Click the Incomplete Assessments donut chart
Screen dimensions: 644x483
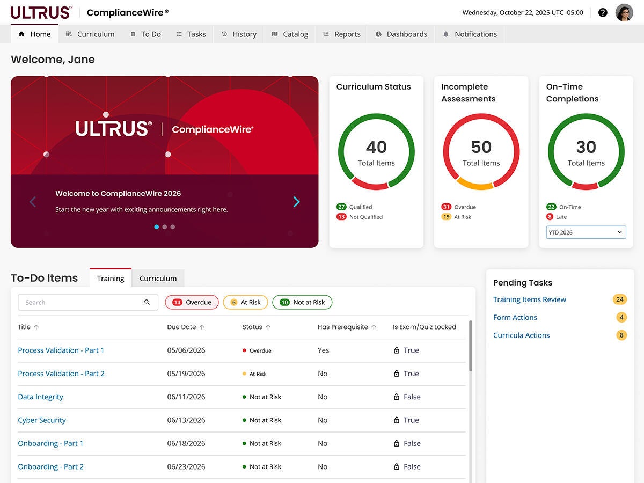(x=481, y=152)
